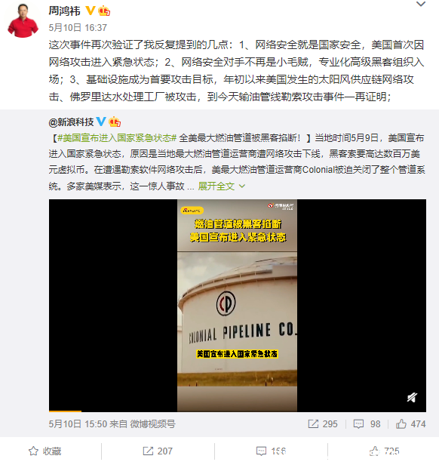This screenshot has width=439, height=465.
Task: Click blue V badge next to 新浪科技
Action: pos(101,122)
